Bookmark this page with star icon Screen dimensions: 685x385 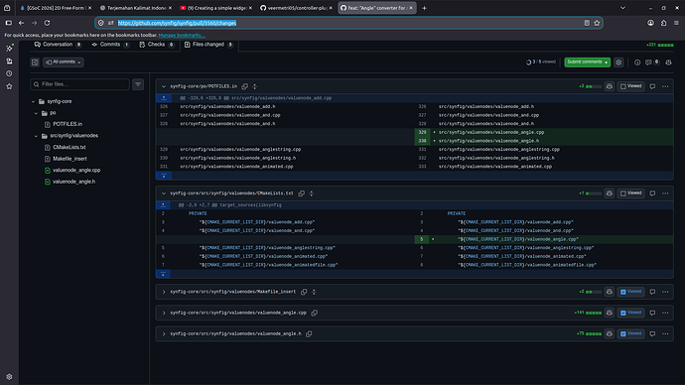click(x=597, y=23)
